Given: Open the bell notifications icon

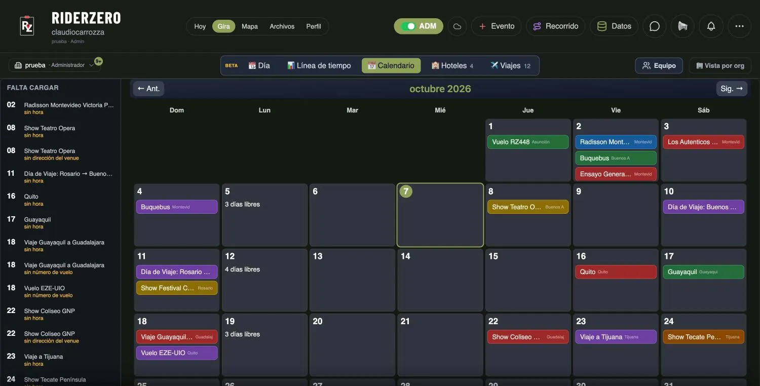Looking at the screenshot, I should (711, 26).
